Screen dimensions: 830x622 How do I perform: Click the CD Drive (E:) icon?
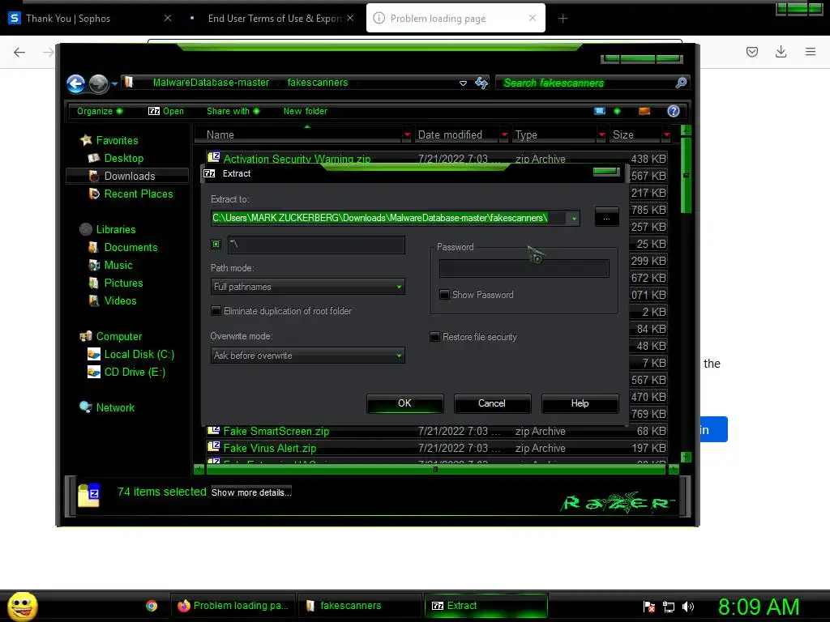[94, 372]
